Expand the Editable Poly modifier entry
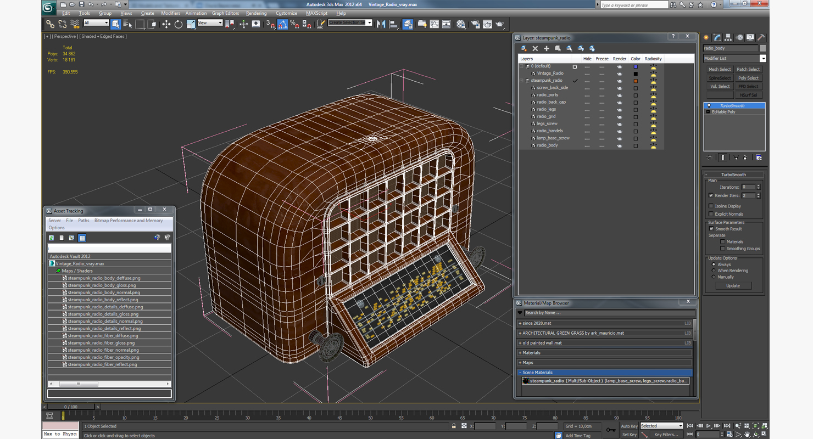Image resolution: width=813 pixels, height=439 pixels. (x=708, y=112)
